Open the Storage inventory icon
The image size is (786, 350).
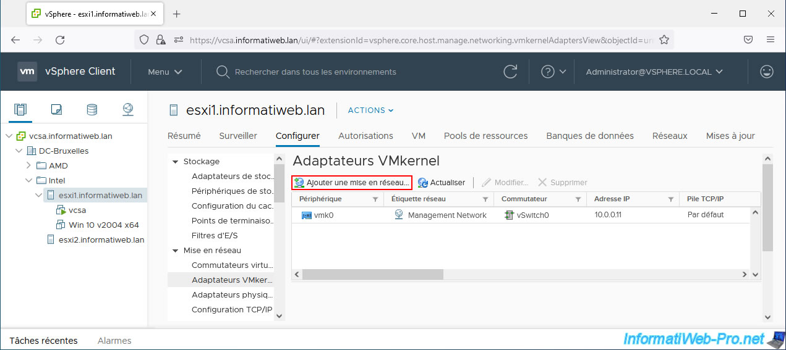pyautogui.click(x=92, y=110)
